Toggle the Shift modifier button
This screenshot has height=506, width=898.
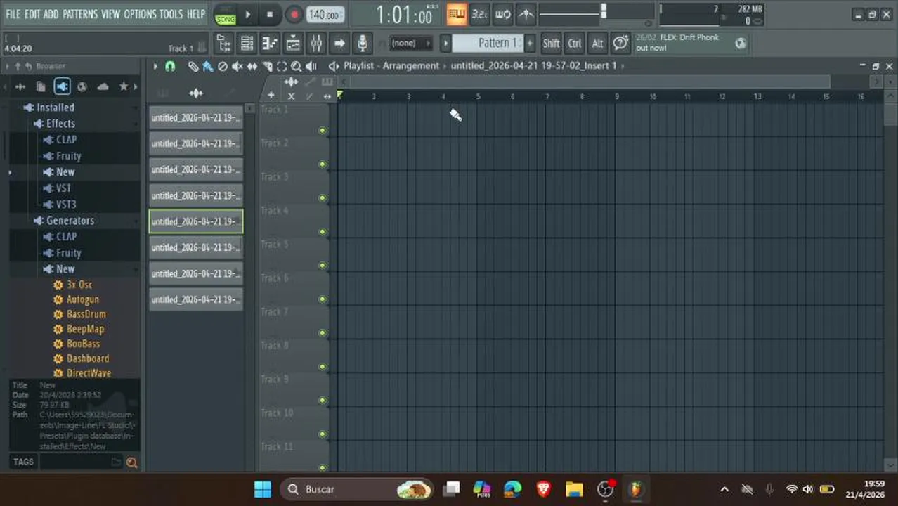551,44
